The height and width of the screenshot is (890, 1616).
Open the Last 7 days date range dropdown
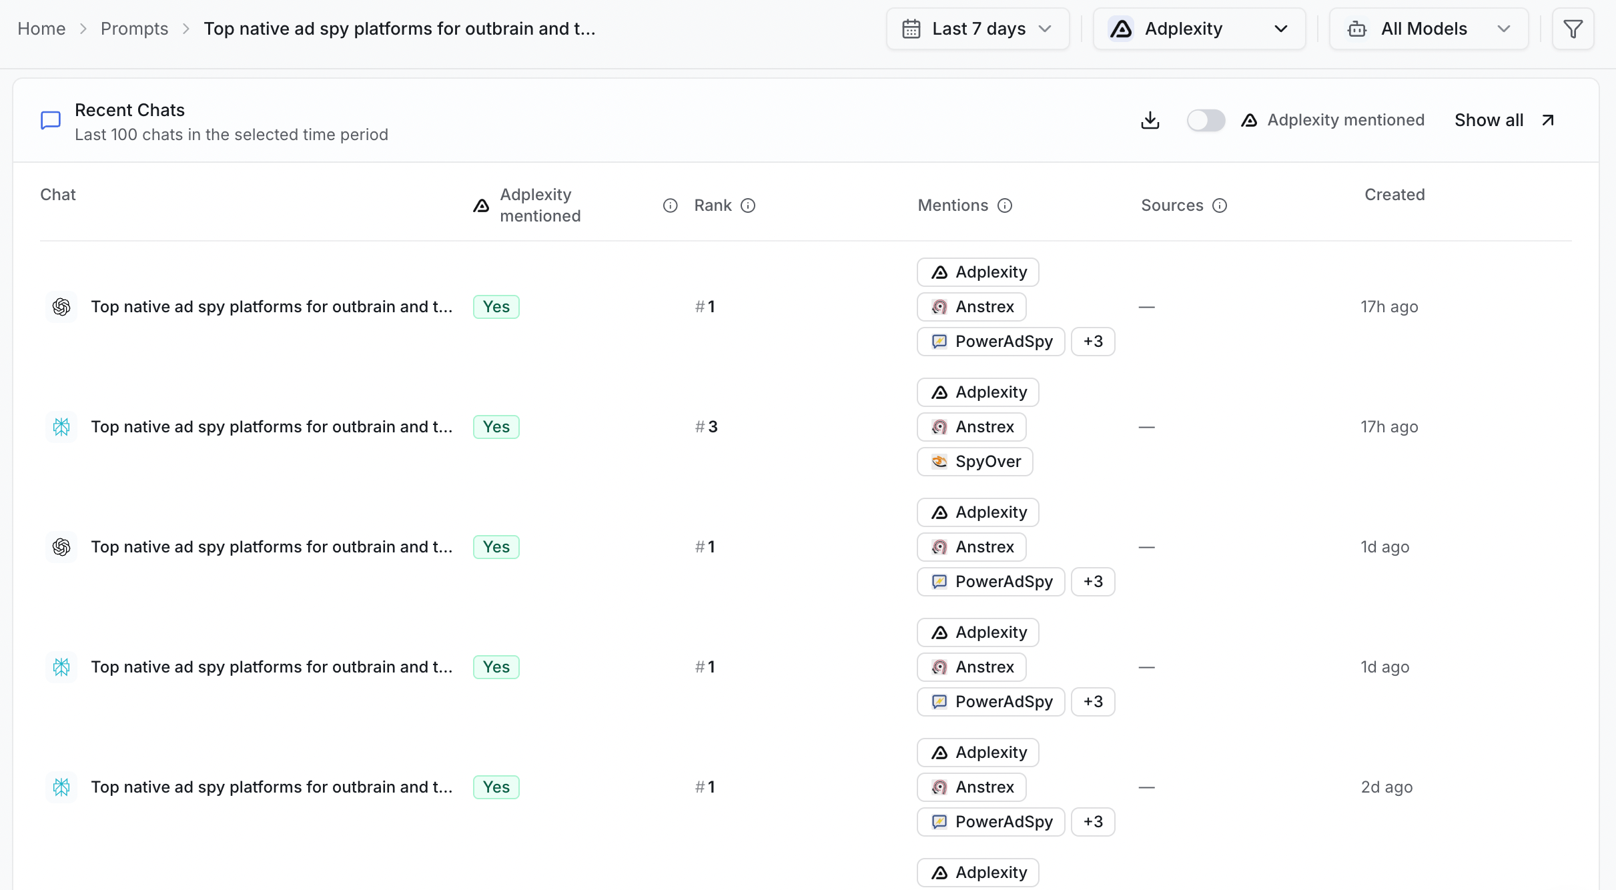click(x=978, y=29)
